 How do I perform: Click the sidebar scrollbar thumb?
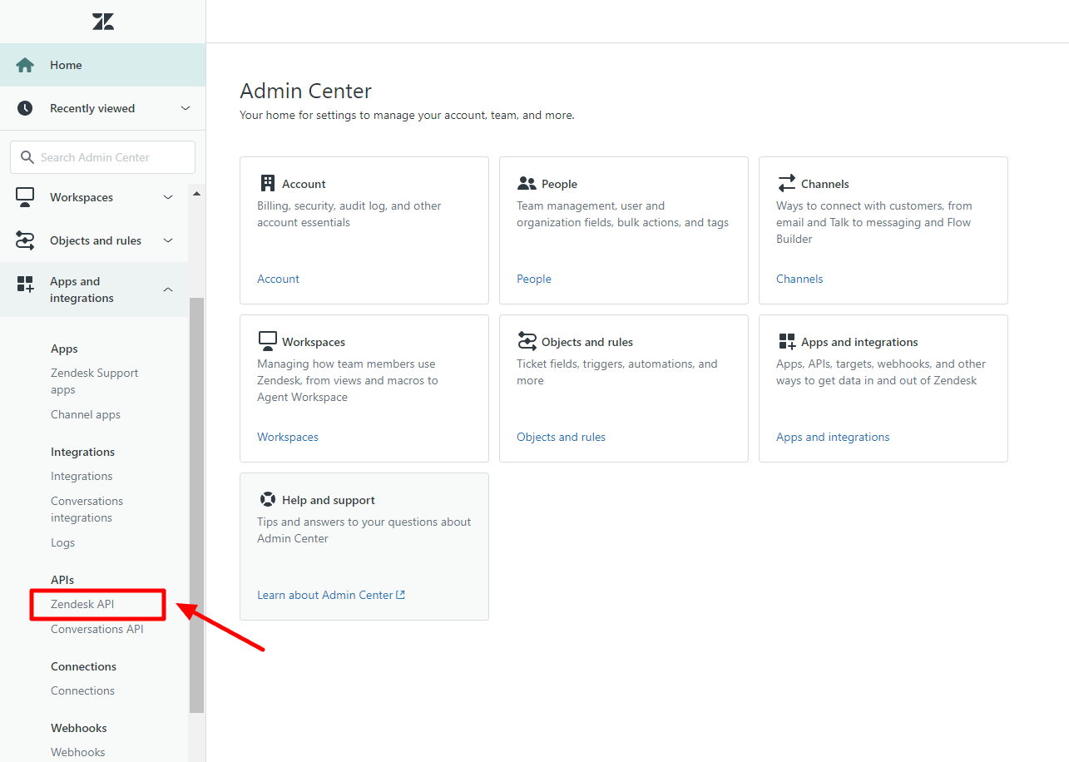[196, 505]
